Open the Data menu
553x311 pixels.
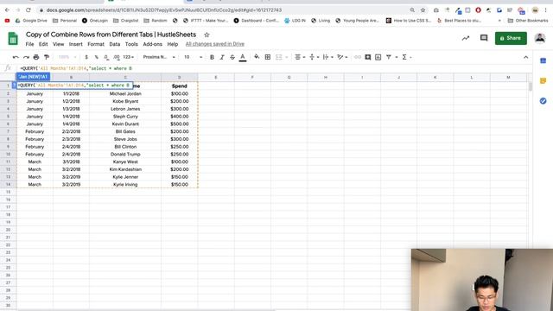[x=115, y=44]
